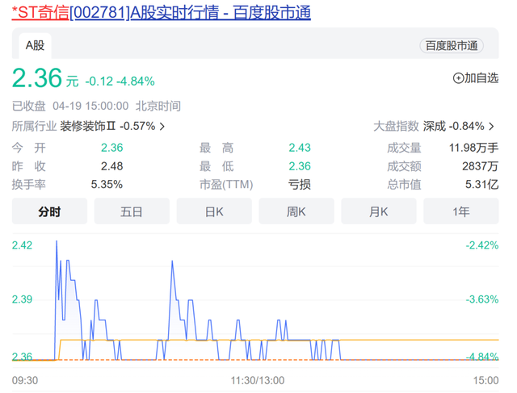Click the highest price spike on the chart

pyautogui.click(x=57, y=242)
